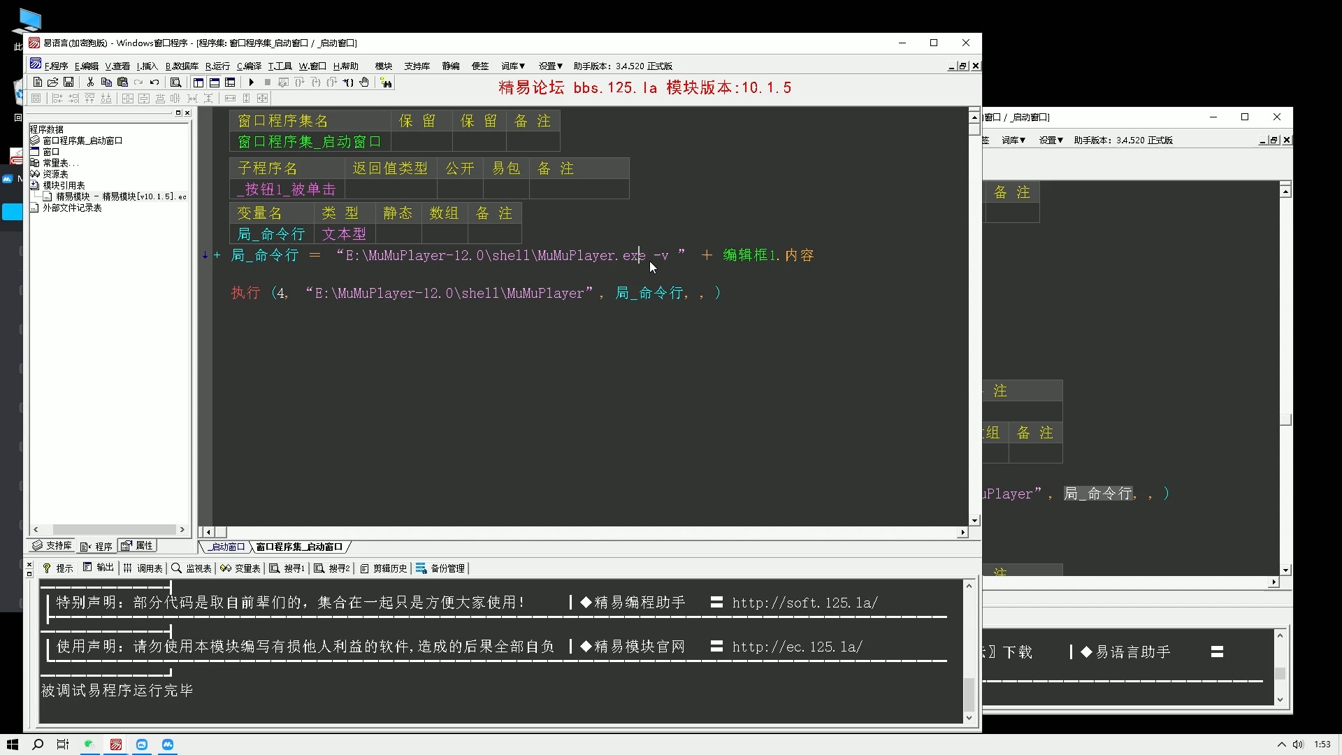Click the Save file toolbar icon
Viewport: 1342px width, 755px height.
click(x=68, y=82)
